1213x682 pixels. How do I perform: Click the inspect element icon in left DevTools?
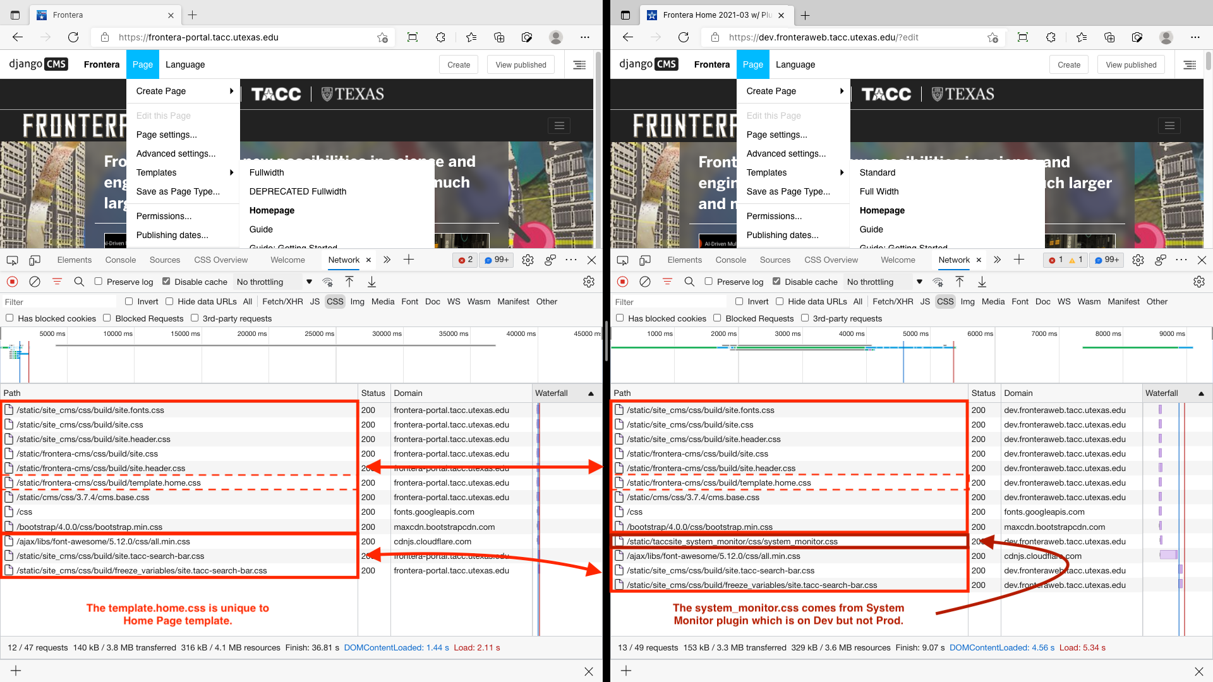tap(12, 260)
